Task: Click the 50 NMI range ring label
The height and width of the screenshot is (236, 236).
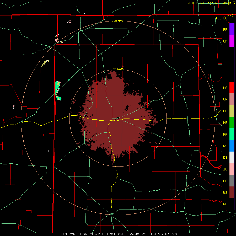Action: 118,69
